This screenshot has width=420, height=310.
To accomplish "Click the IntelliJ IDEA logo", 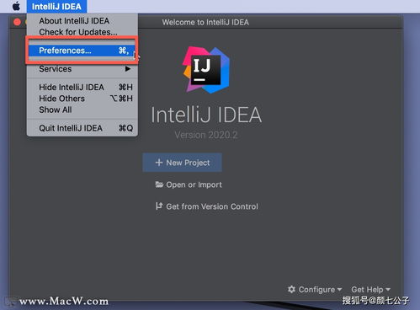I will point(206,70).
